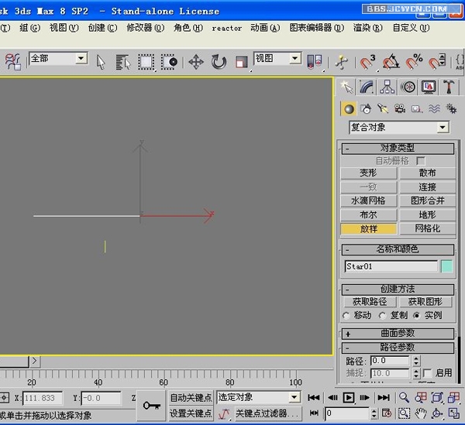Click the Maximize Viewport Toggle icon

(453, 413)
